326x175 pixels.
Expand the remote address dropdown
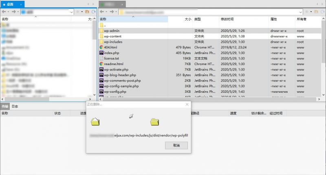tap(301, 12)
